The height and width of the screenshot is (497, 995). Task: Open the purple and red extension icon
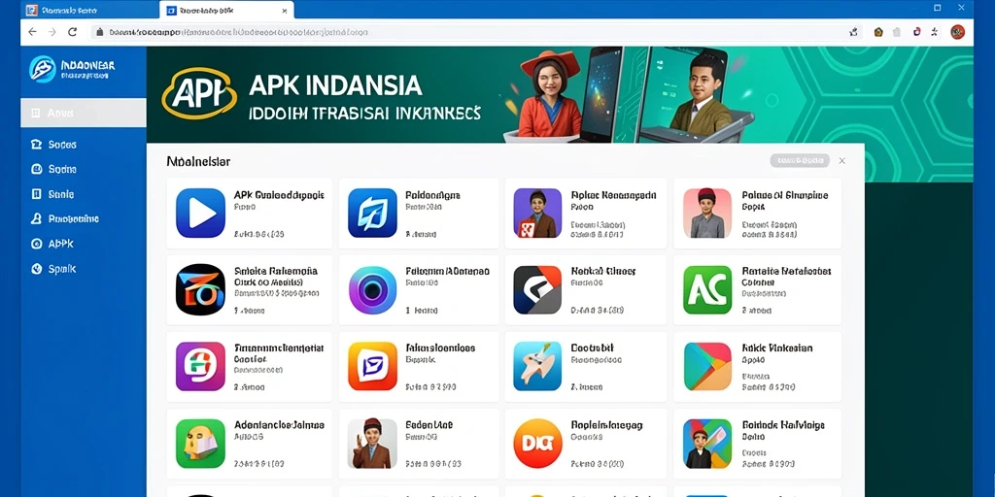(916, 32)
